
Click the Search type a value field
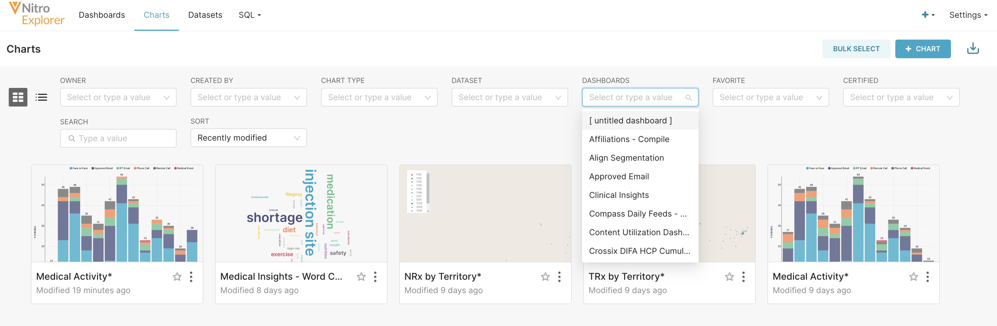click(x=118, y=139)
